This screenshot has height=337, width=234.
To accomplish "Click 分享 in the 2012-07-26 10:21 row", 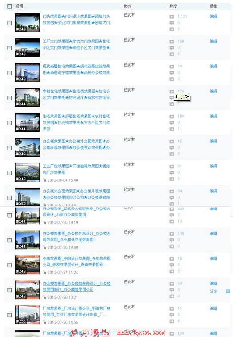I will [213, 291].
